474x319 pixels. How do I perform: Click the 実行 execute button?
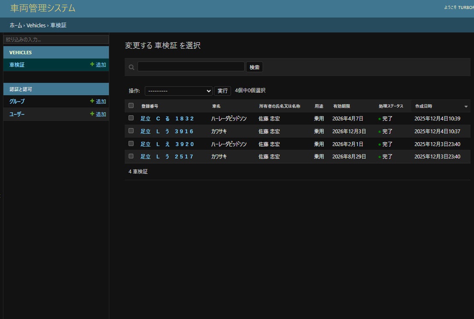tap(222, 91)
